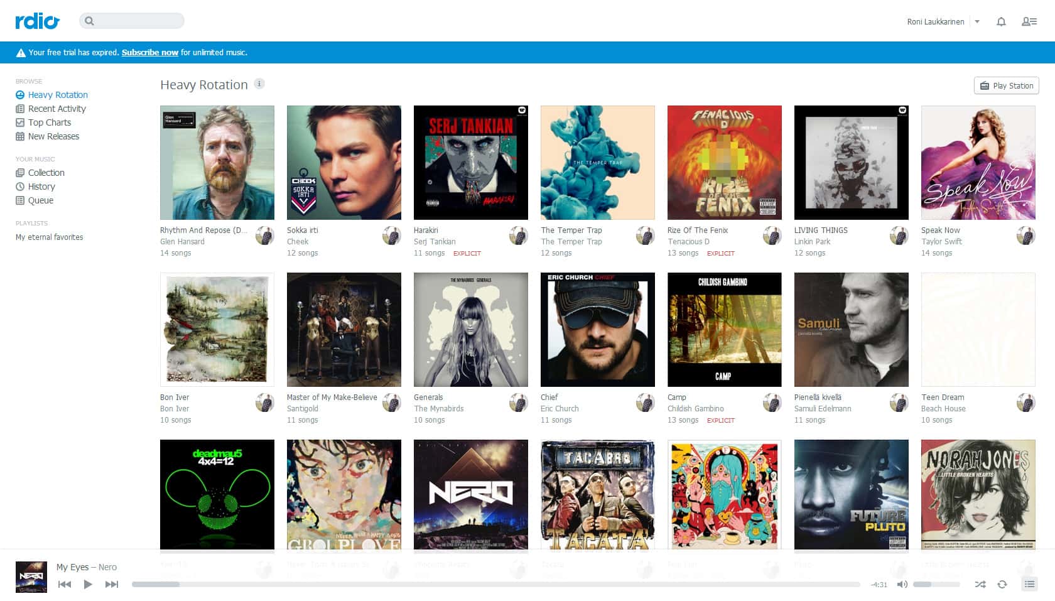This screenshot has height=601, width=1055.
Task: Click the user avatar beside Harakiri
Action: [519, 236]
